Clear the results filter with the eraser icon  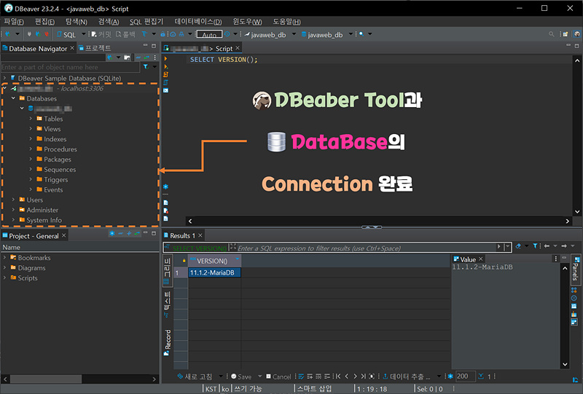point(518,245)
